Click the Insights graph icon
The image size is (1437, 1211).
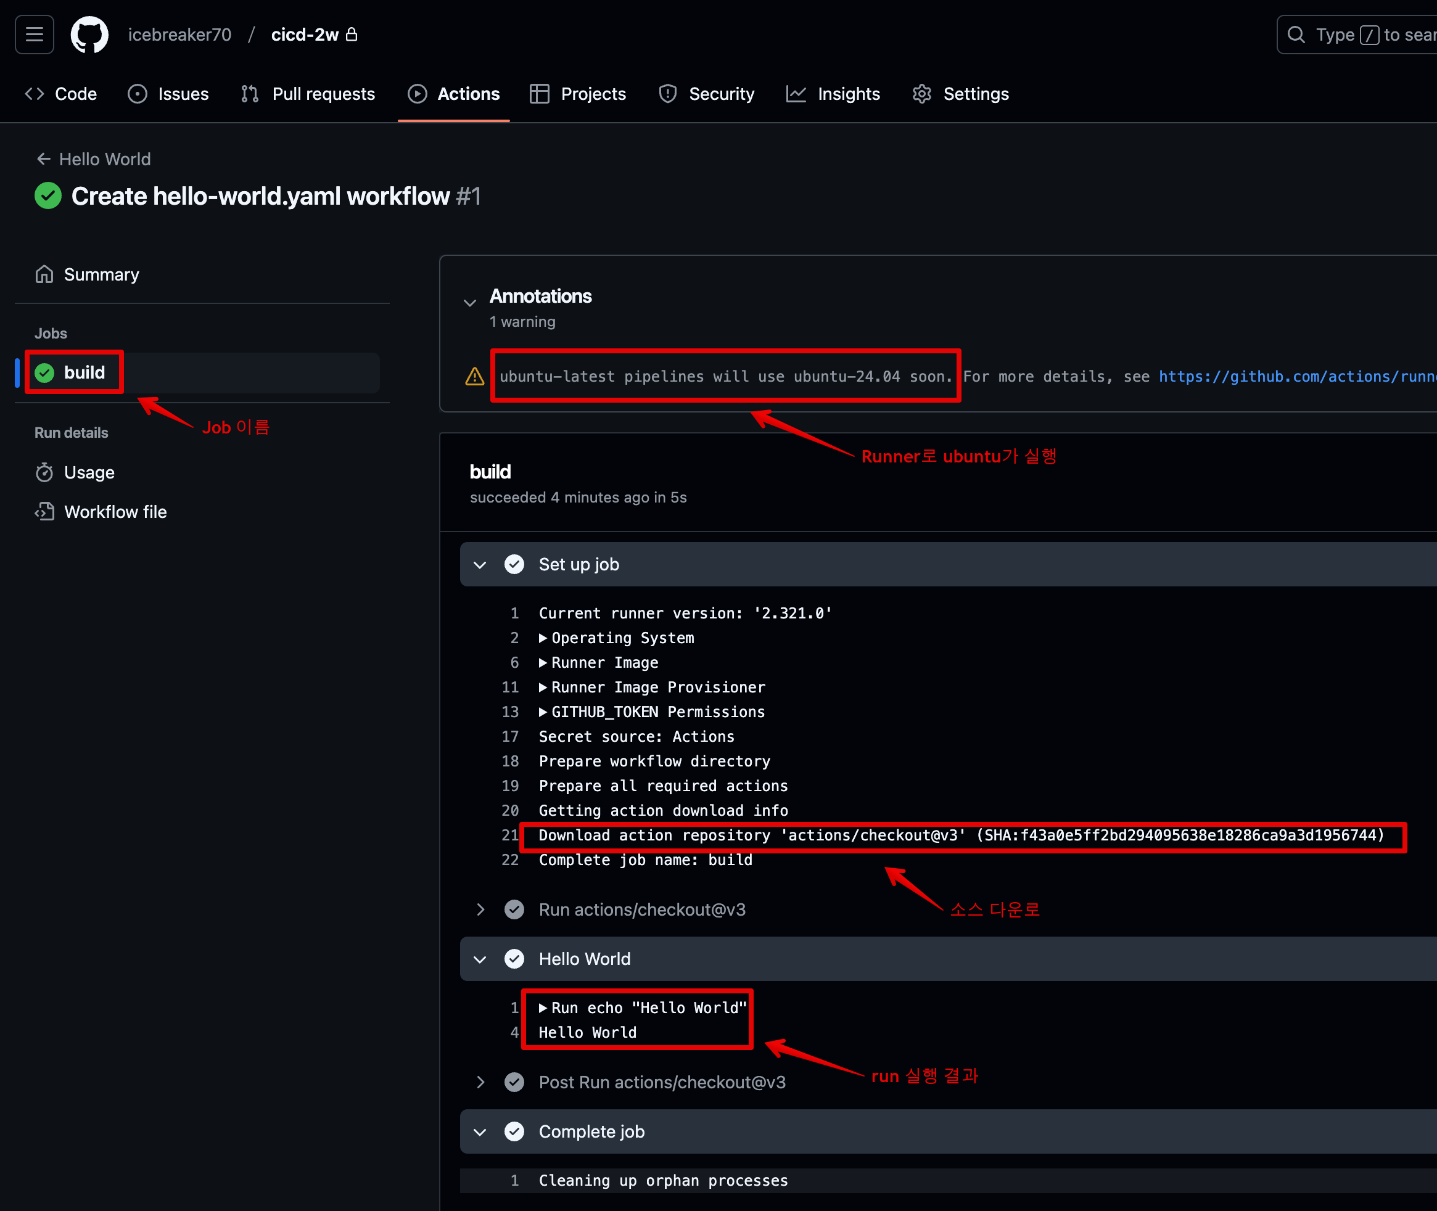[x=796, y=94]
